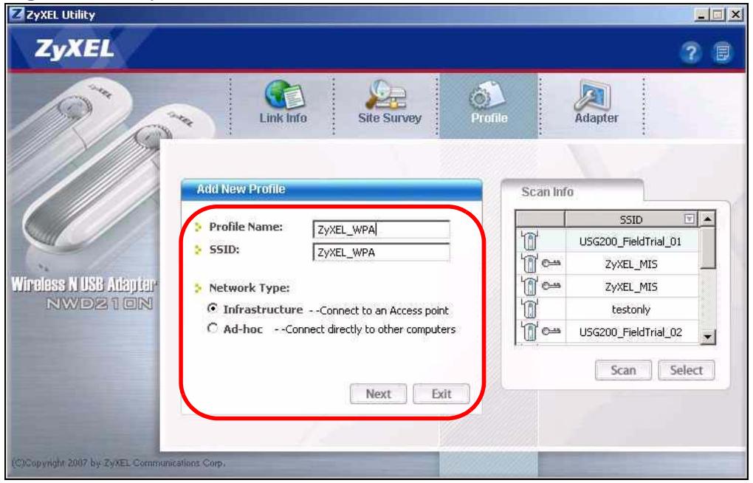Viewport: 753px width, 483px height.
Task: Click antenna icon of testonly row
Action: tap(530, 309)
